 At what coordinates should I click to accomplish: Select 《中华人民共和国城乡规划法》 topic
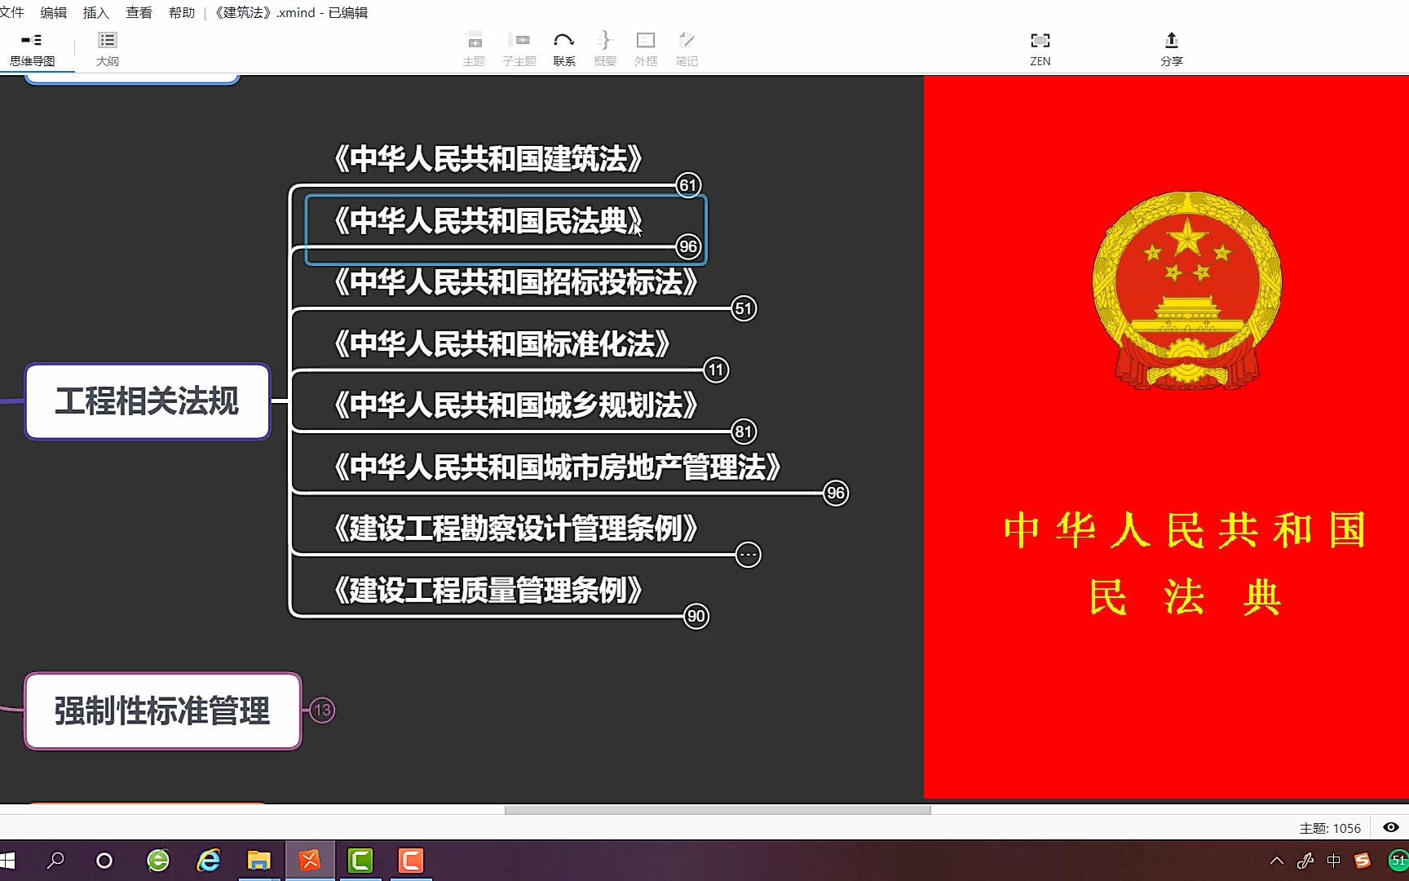point(516,405)
